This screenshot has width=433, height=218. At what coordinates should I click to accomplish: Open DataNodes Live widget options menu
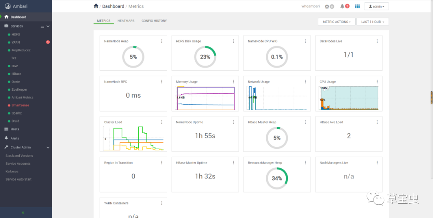[x=377, y=41]
